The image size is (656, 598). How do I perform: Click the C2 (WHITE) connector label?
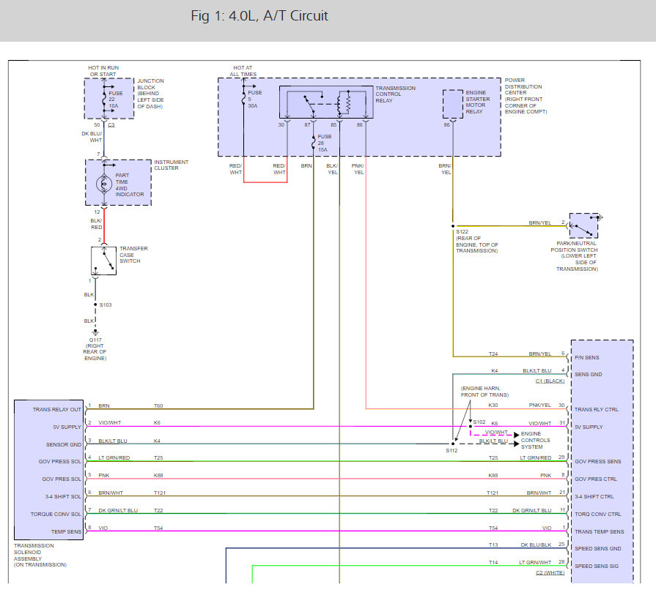pos(550,572)
